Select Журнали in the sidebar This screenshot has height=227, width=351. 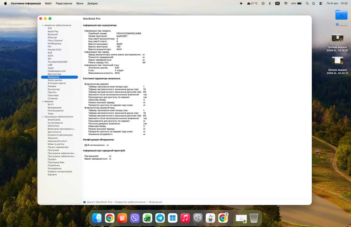coord(53,138)
